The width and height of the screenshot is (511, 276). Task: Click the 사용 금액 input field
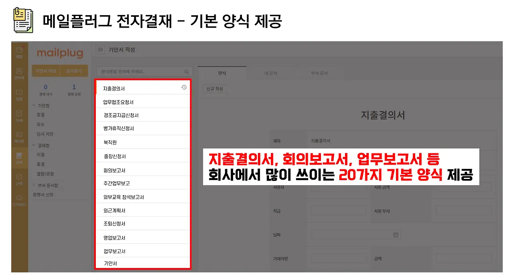(464, 187)
